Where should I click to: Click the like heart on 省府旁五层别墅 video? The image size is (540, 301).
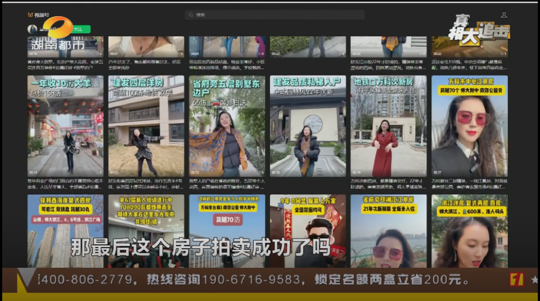[x=259, y=172]
